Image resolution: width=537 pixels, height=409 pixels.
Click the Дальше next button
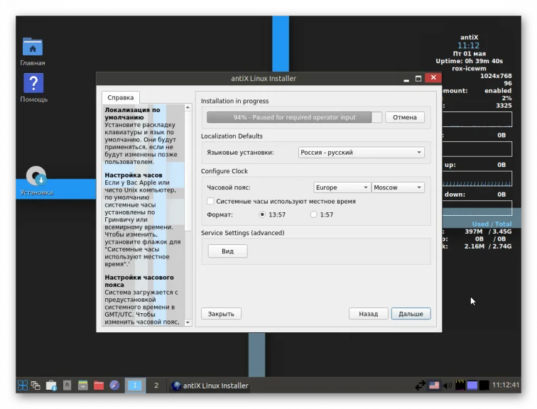411,313
